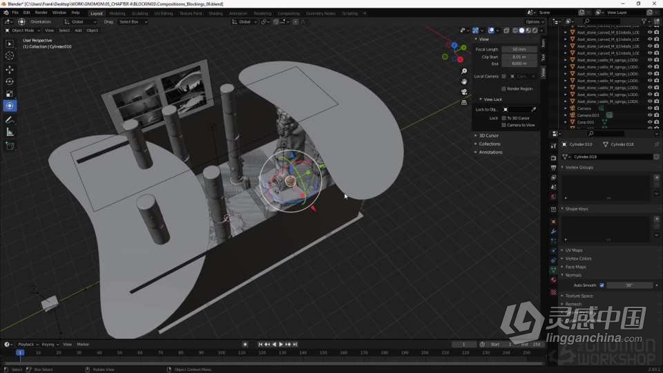Open View Layer properties tab icon

pyautogui.click(x=553, y=178)
